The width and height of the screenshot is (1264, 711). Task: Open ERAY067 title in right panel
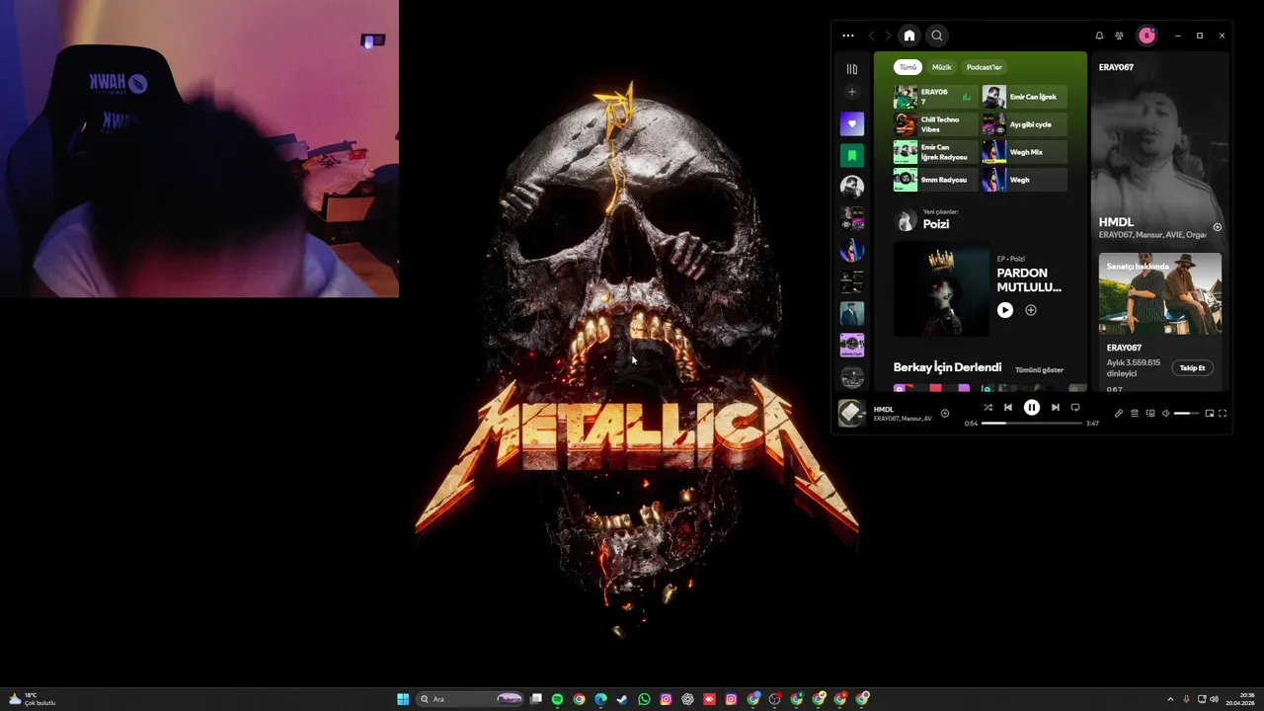point(1116,67)
